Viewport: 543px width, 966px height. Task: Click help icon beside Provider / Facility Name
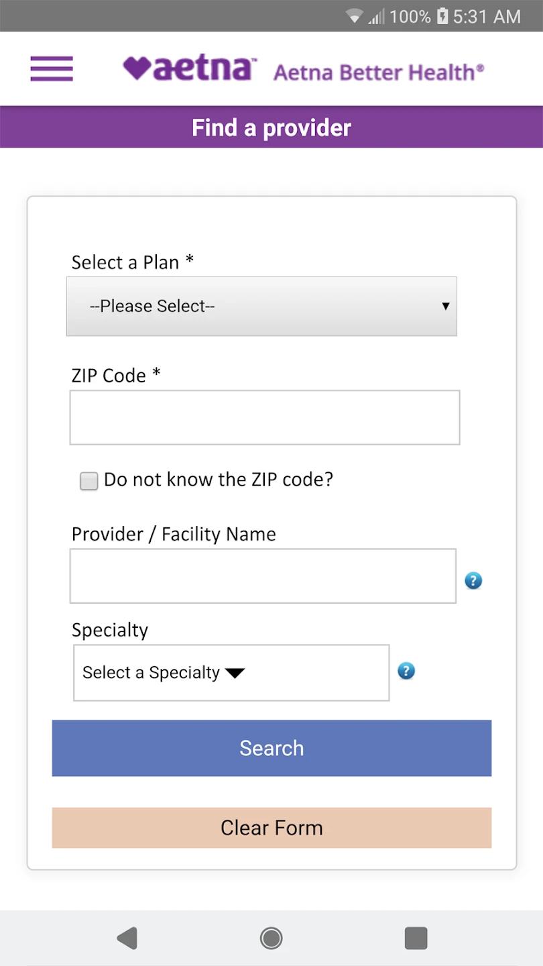pyautogui.click(x=473, y=580)
